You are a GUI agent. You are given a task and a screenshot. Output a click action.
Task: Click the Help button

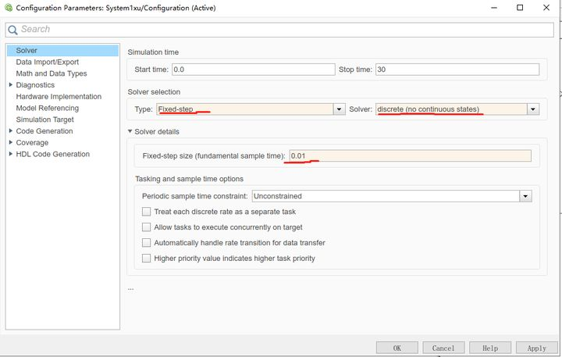click(x=490, y=348)
